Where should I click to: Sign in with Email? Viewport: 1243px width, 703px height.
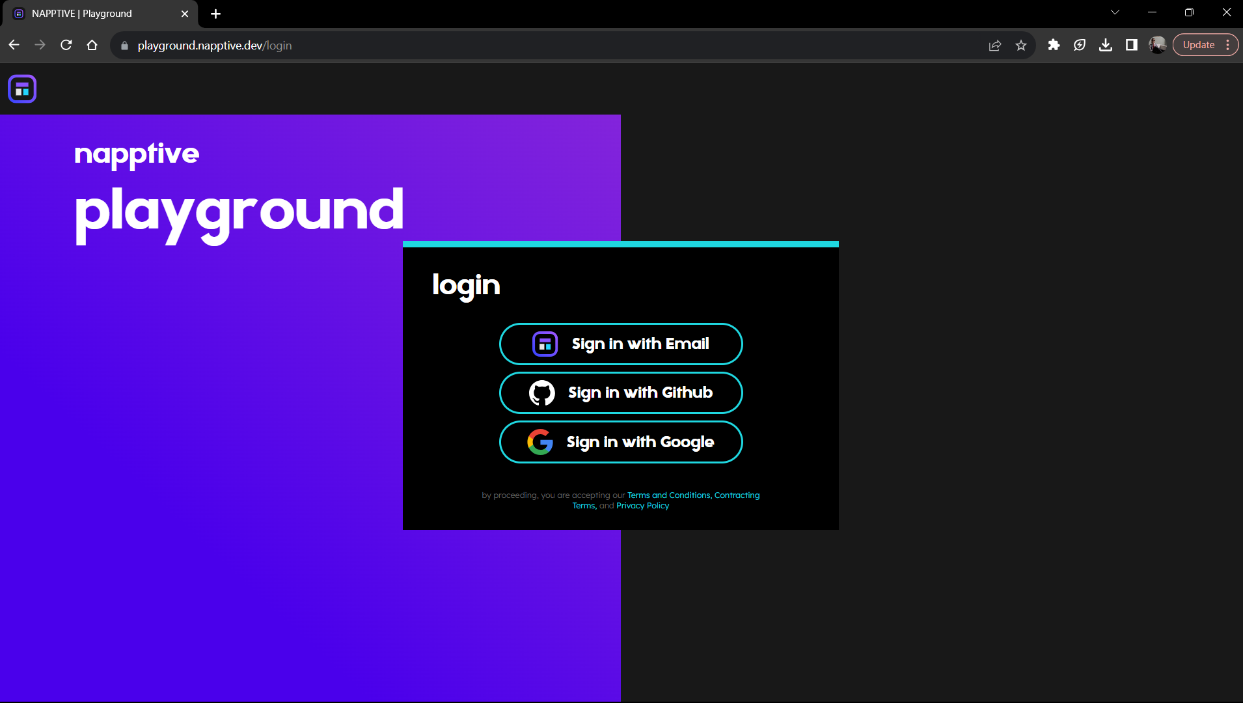621,344
